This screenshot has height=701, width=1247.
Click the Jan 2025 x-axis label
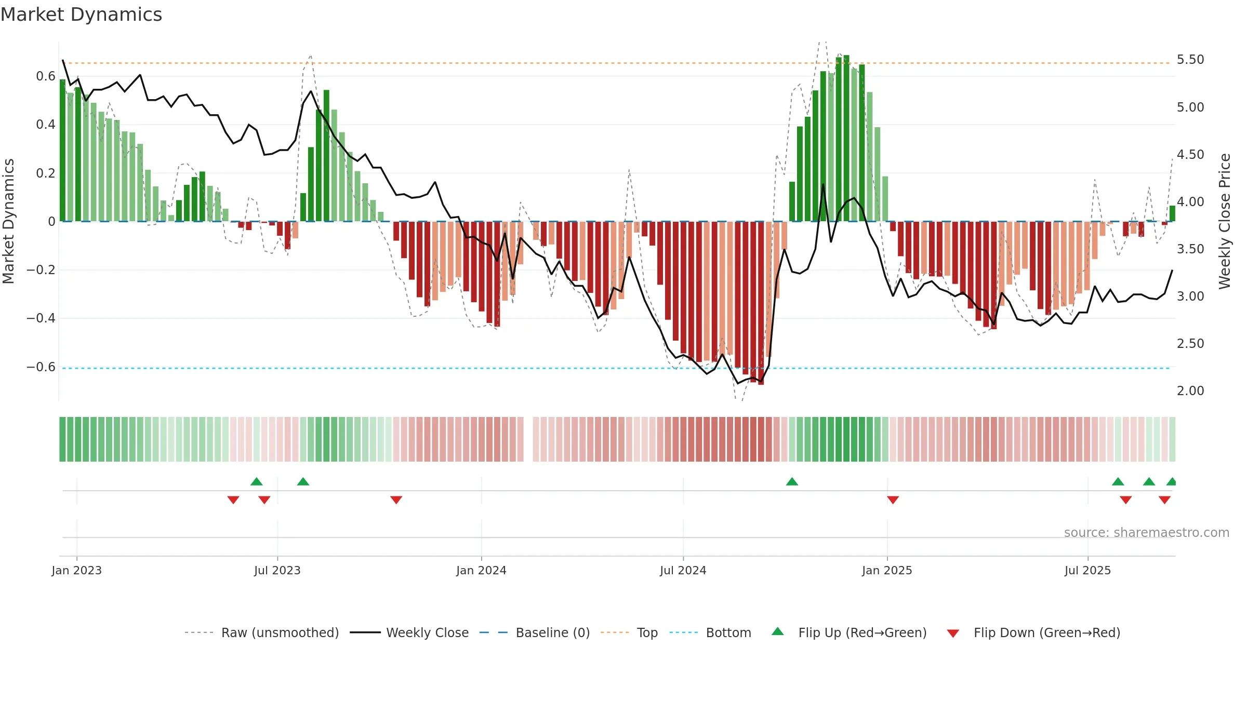[x=887, y=570]
